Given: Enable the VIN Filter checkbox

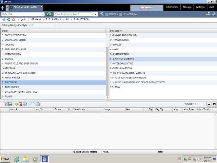Looking at the screenshot, I should (x=107, y=14).
